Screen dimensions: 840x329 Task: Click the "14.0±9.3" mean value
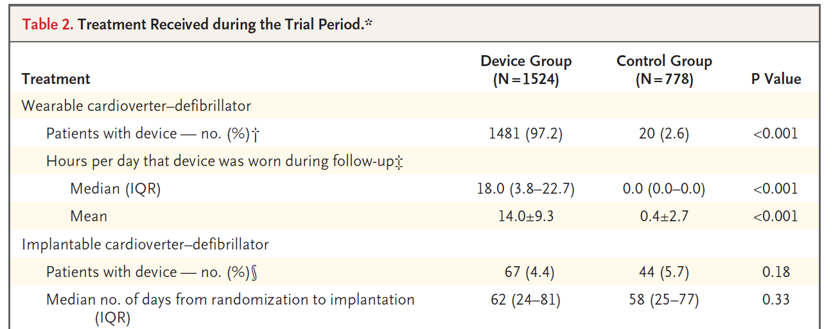[x=526, y=216]
